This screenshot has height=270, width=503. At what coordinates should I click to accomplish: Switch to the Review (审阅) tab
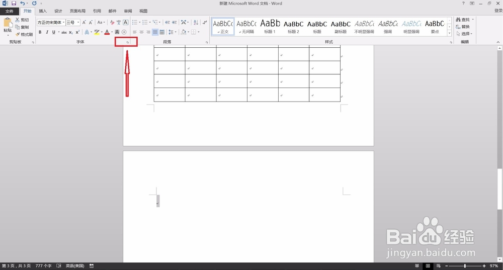128,11
